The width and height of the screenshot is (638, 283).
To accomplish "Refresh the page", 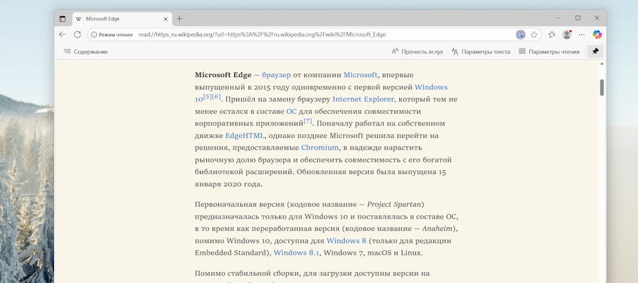I will tap(77, 35).
